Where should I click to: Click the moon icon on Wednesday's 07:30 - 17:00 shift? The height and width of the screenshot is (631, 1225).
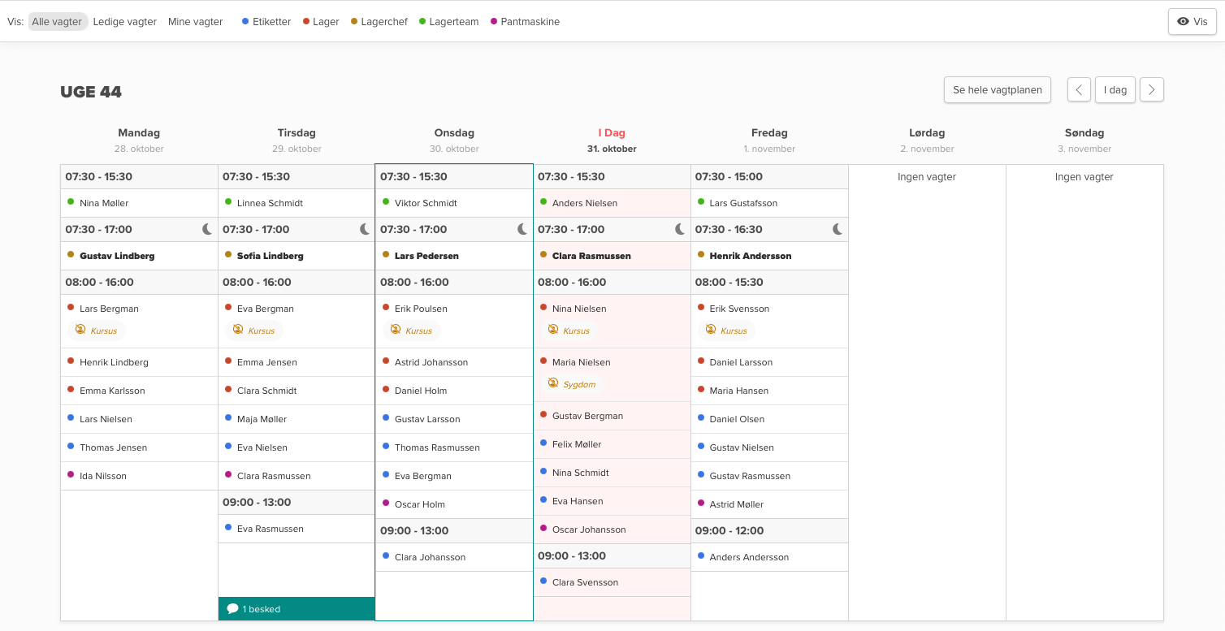[x=522, y=230]
